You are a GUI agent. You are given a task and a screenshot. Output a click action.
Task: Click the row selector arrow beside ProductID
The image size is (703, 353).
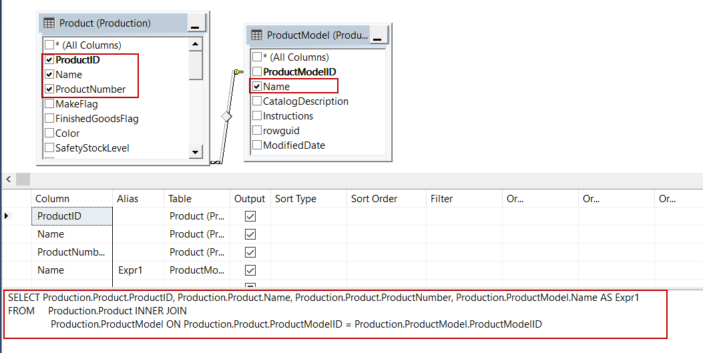(7, 216)
